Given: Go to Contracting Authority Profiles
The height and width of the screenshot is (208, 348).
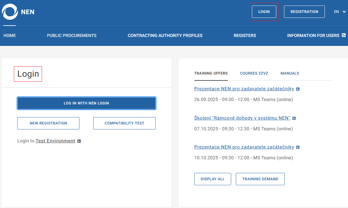Looking at the screenshot, I should [165, 35].
